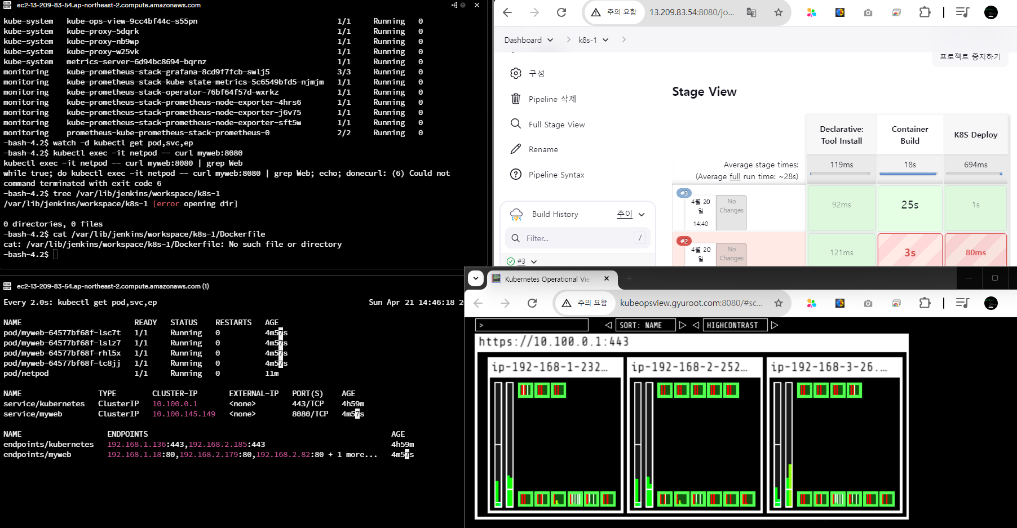Click the next-sort right arrow after SORT: NAME
The height and width of the screenshot is (528, 1017).
(x=683, y=325)
